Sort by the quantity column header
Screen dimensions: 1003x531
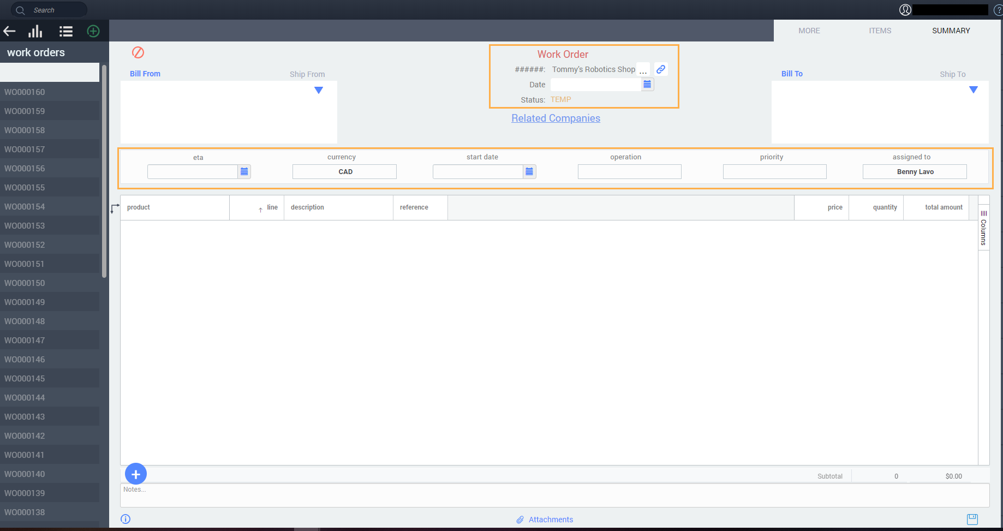(876, 207)
